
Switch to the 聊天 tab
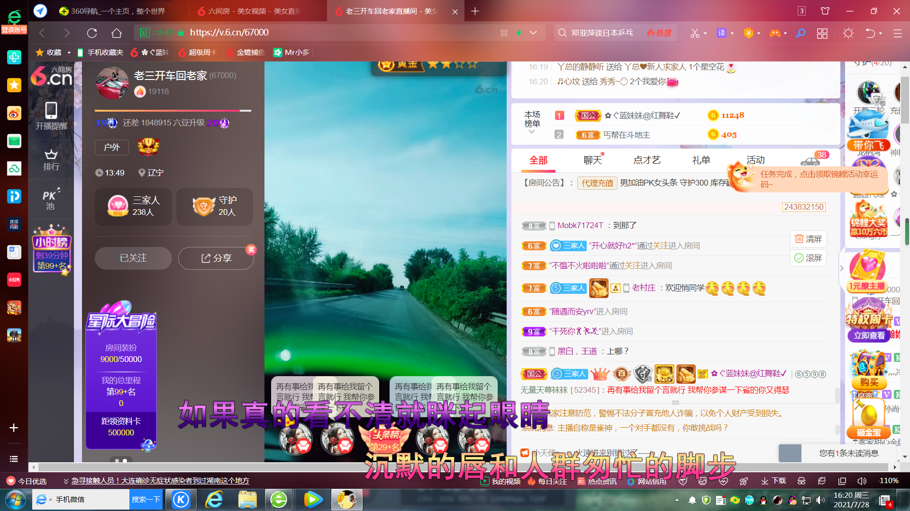(x=592, y=160)
